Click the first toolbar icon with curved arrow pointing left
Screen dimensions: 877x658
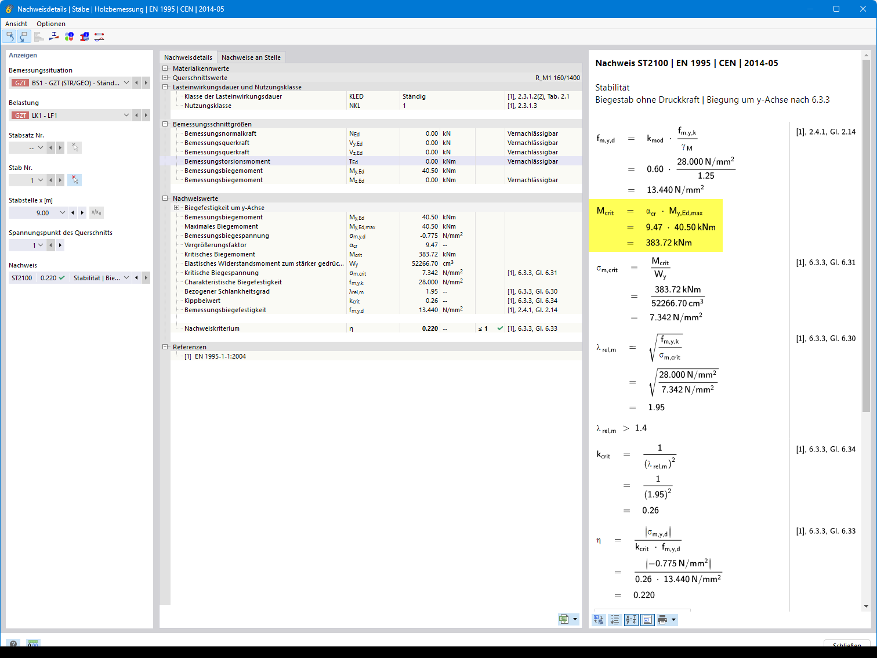tap(10, 37)
